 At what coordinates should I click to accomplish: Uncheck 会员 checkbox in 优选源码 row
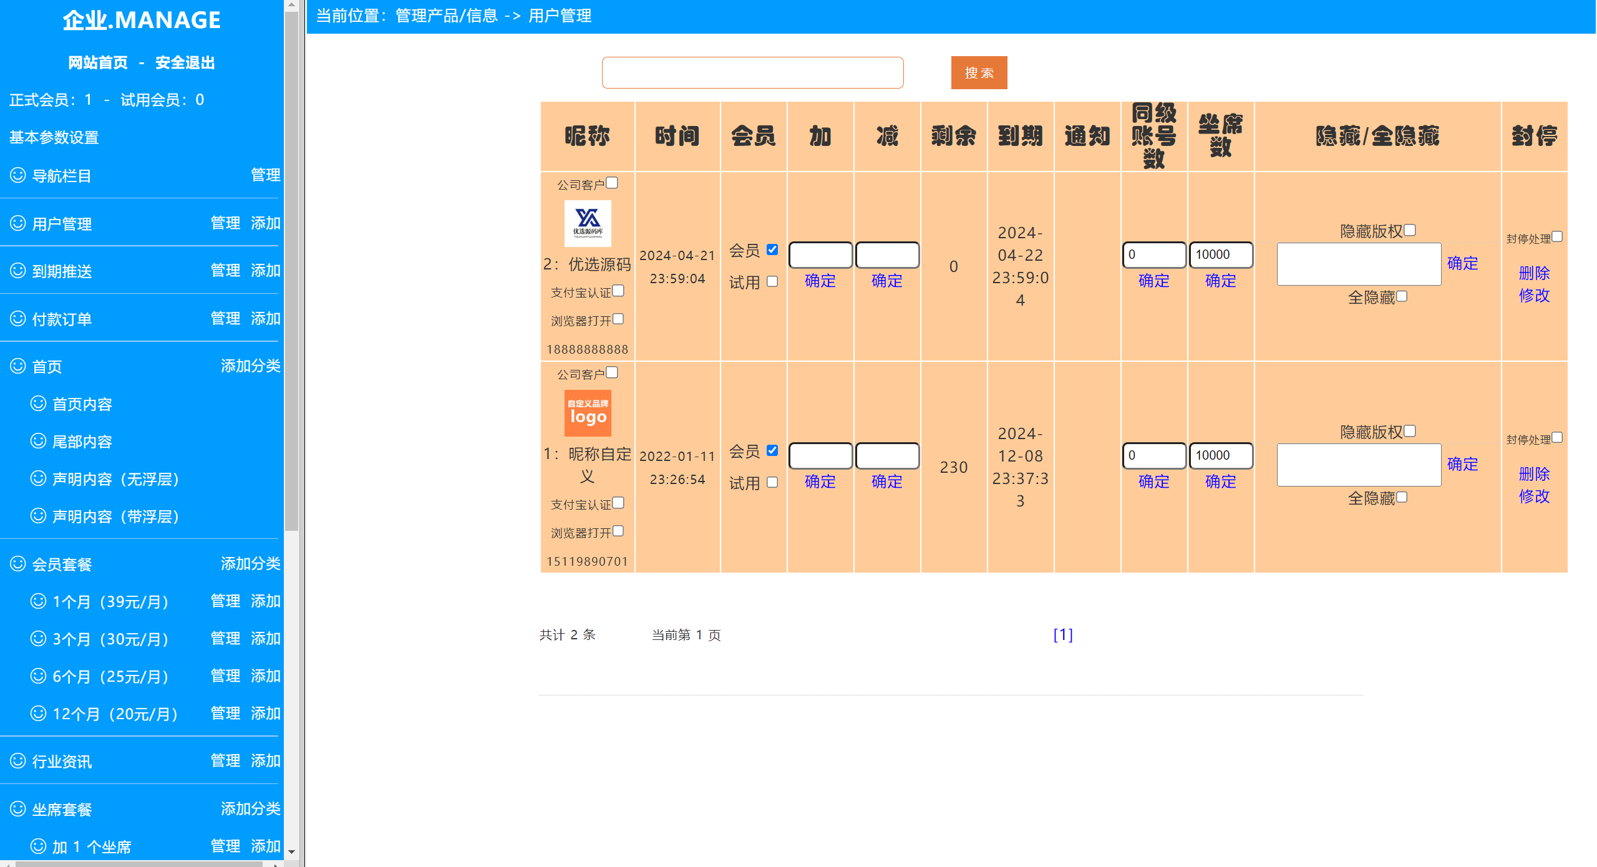pyautogui.click(x=772, y=249)
